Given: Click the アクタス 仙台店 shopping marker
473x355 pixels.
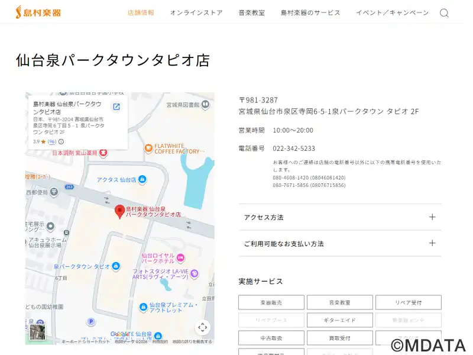Looking at the screenshot, I should (x=143, y=179).
